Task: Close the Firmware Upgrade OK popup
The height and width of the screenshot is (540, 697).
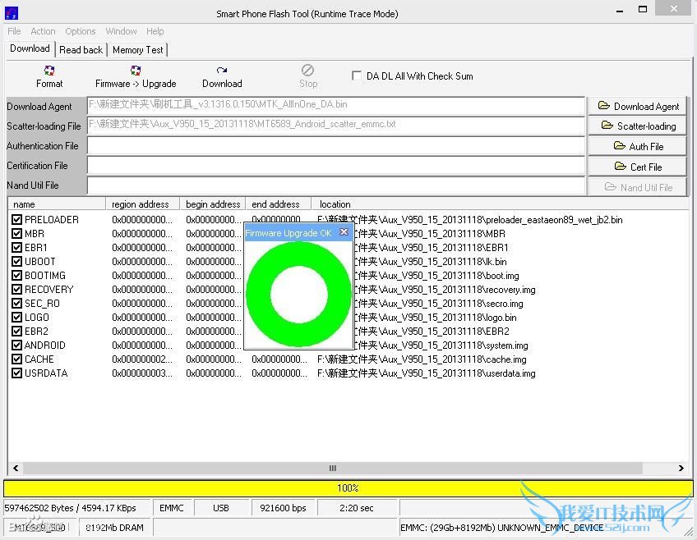Action: (344, 232)
